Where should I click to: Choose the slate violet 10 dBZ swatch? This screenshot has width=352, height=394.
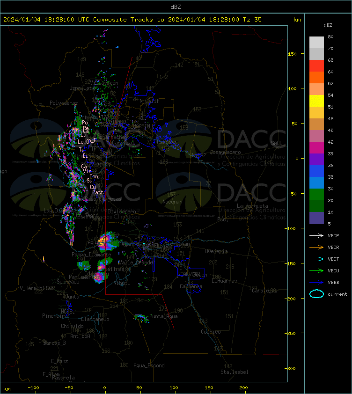316,218
